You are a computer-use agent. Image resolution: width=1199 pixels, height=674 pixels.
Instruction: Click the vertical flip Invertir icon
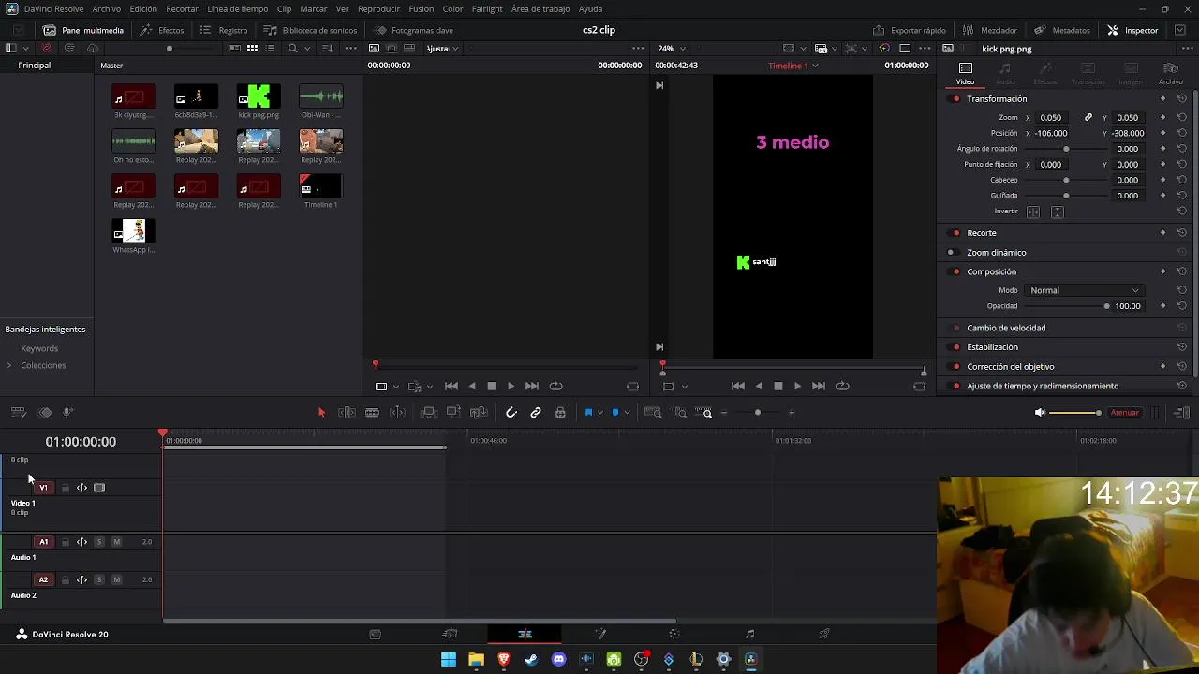coord(1058,212)
